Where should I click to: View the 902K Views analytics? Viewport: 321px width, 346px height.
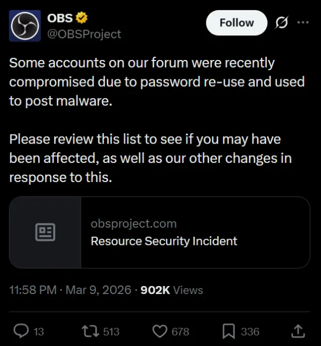171,290
